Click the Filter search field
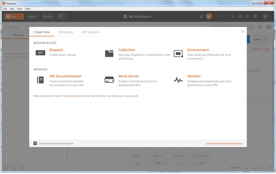This screenshot has width=276, height=174. (34, 27)
